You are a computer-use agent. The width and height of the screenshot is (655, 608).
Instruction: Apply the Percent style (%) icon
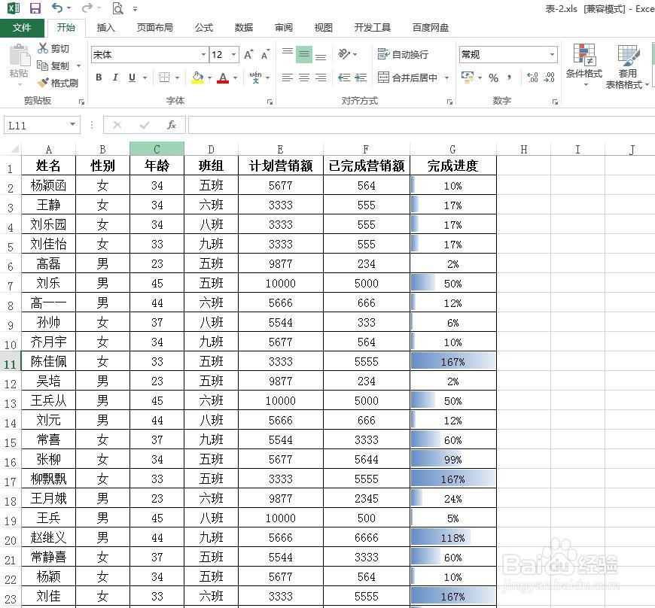(x=493, y=78)
